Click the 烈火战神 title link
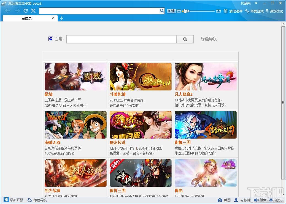This screenshot has height=204, width=286. pos(52,191)
